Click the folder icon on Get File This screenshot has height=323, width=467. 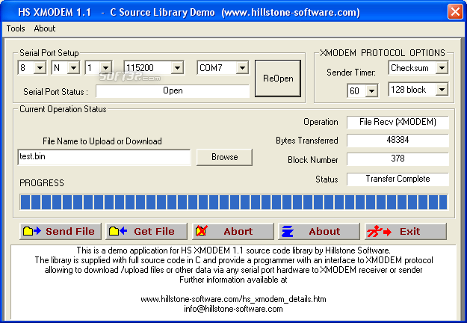tap(118, 231)
